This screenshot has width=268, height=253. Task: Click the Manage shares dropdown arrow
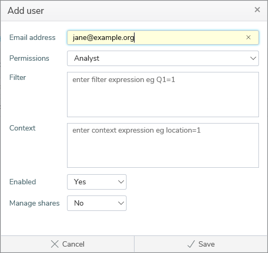(x=121, y=203)
